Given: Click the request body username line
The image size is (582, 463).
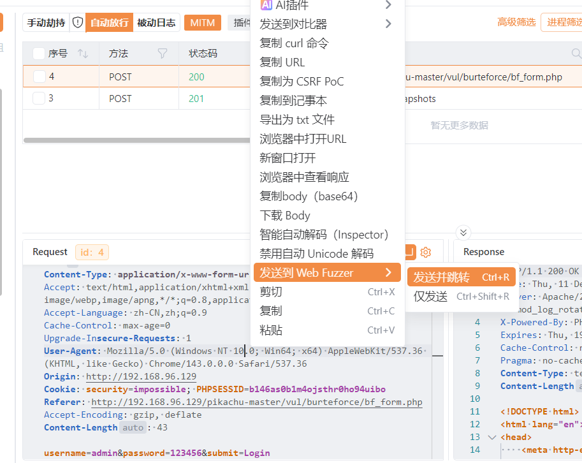Looking at the screenshot, I should pos(157,453).
